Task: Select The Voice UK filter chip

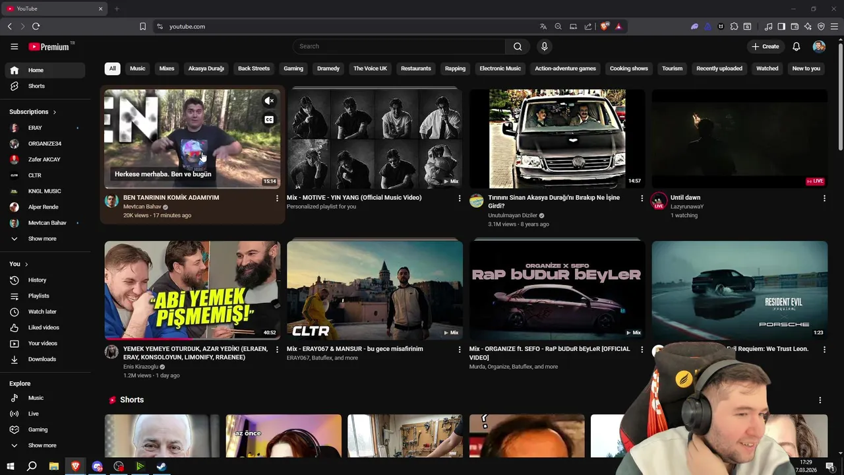Action: click(370, 69)
